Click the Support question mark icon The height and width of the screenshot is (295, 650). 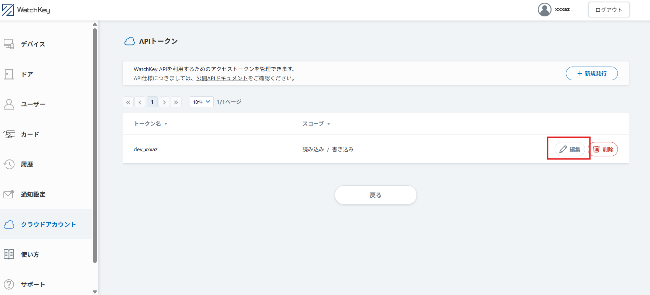(9, 284)
